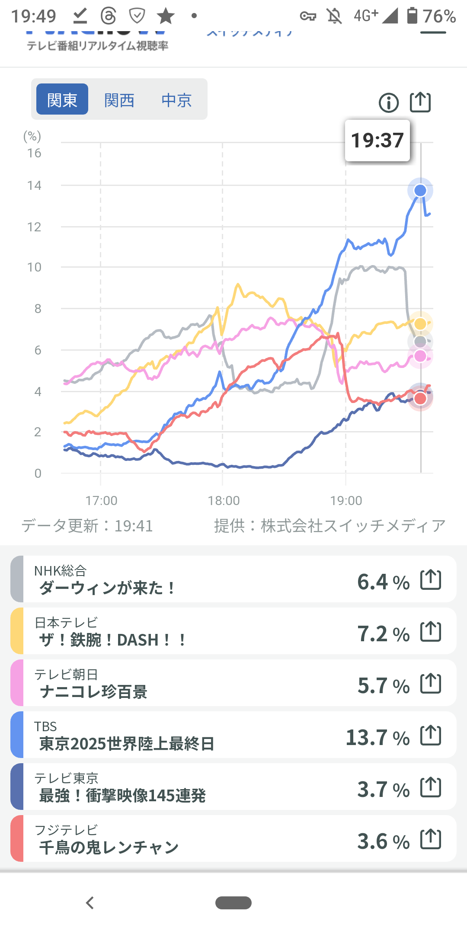Viewport: 467px width, 934px height.
Task: Tap the Android back navigation arrow
Action: [90, 903]
